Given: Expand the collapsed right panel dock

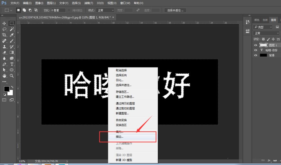Looking at the screenshot, I should (x=249, y=15).
